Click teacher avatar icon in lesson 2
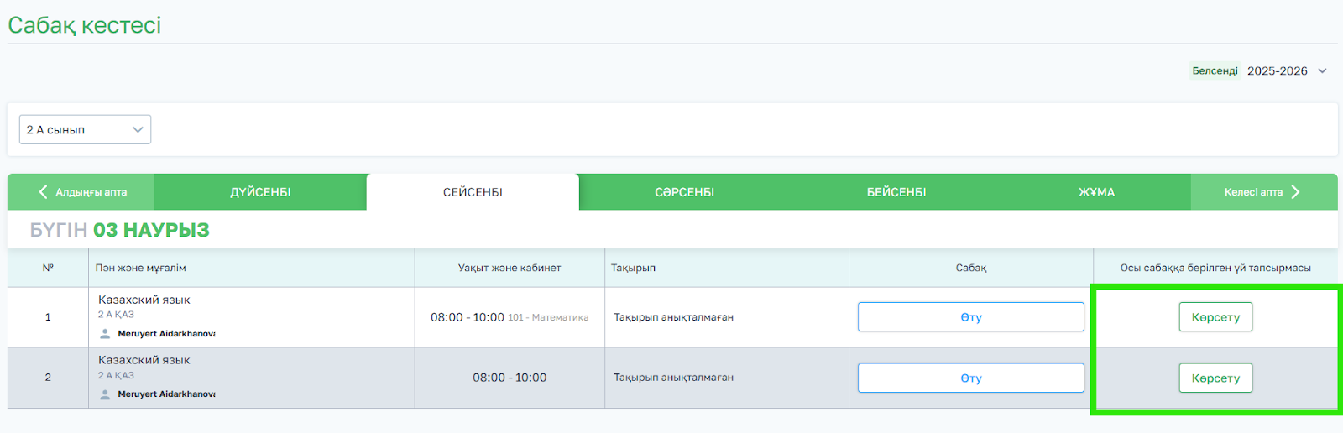Screen dimensions: 1343x433 (x=105, y=394)
